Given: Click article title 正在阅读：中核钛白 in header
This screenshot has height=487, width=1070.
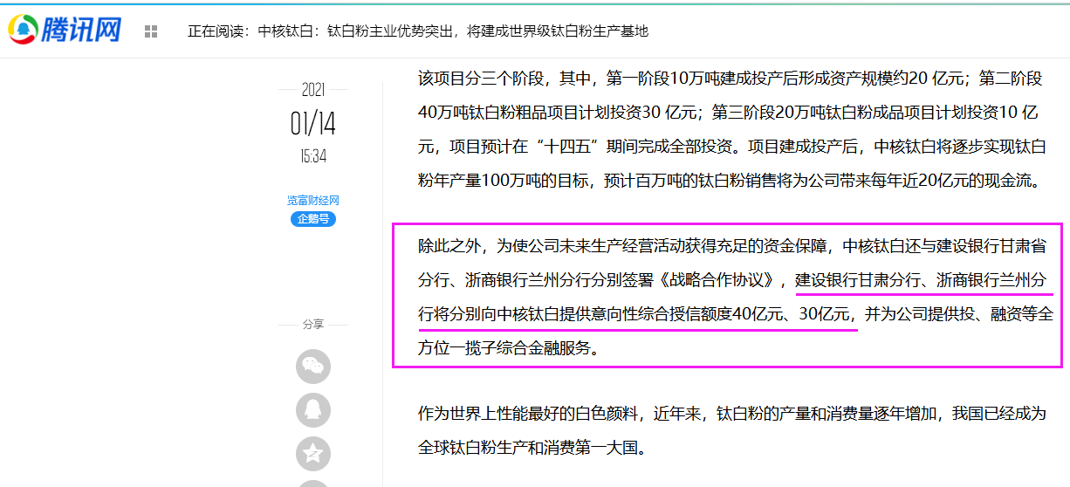Looking at the screenshot, I should pos(418,31).
